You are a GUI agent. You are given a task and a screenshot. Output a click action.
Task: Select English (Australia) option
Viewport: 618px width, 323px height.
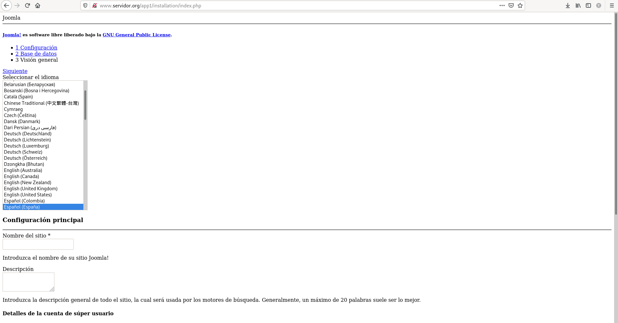point(43,170)
